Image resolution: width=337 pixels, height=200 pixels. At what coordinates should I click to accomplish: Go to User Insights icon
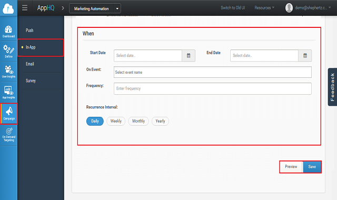pos(8,72)
